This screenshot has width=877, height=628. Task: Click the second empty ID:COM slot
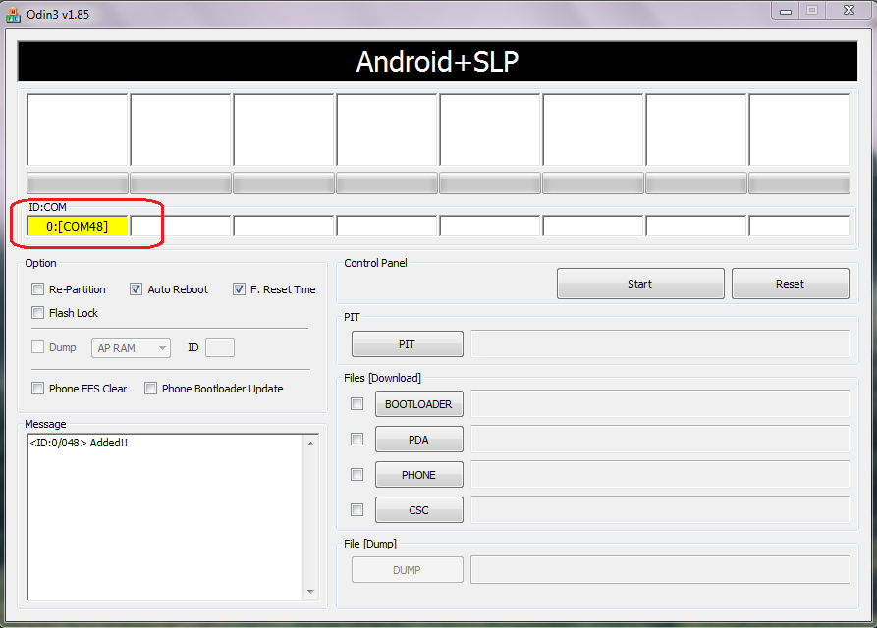pos(181,227)
